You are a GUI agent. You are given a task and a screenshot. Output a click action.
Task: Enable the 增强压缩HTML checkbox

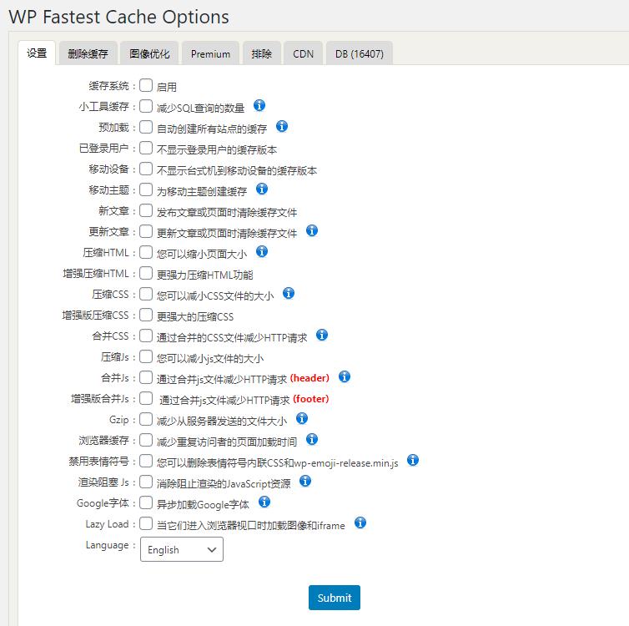tap(146, 273)
